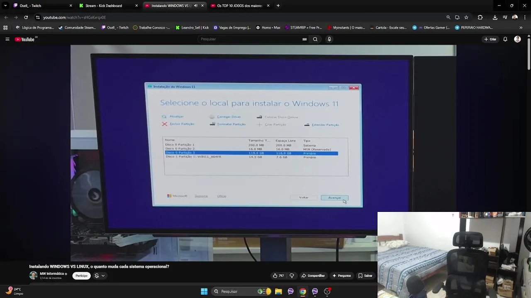Start voice search with the microphone icon
The height and width of the screenshot is (298, 531).
(329, 39)
